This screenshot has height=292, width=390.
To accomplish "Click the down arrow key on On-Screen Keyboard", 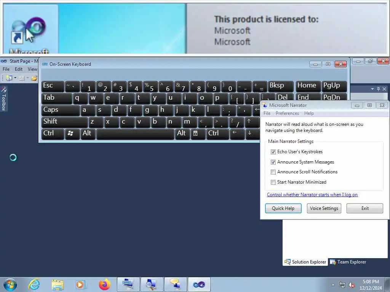I will 252,134.
